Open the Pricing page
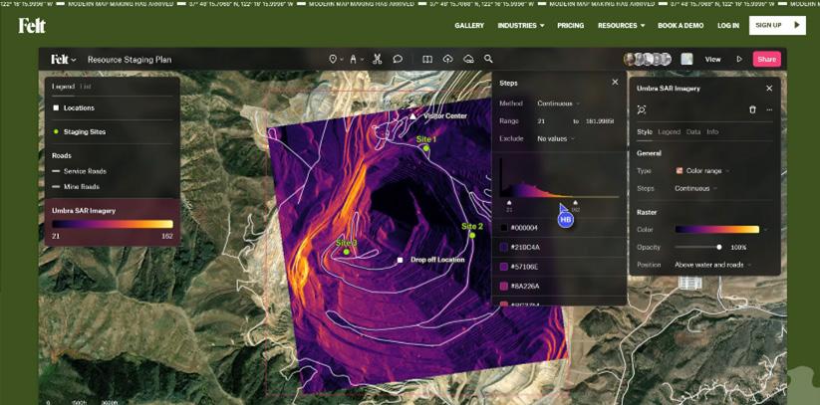 coord(571,25)
